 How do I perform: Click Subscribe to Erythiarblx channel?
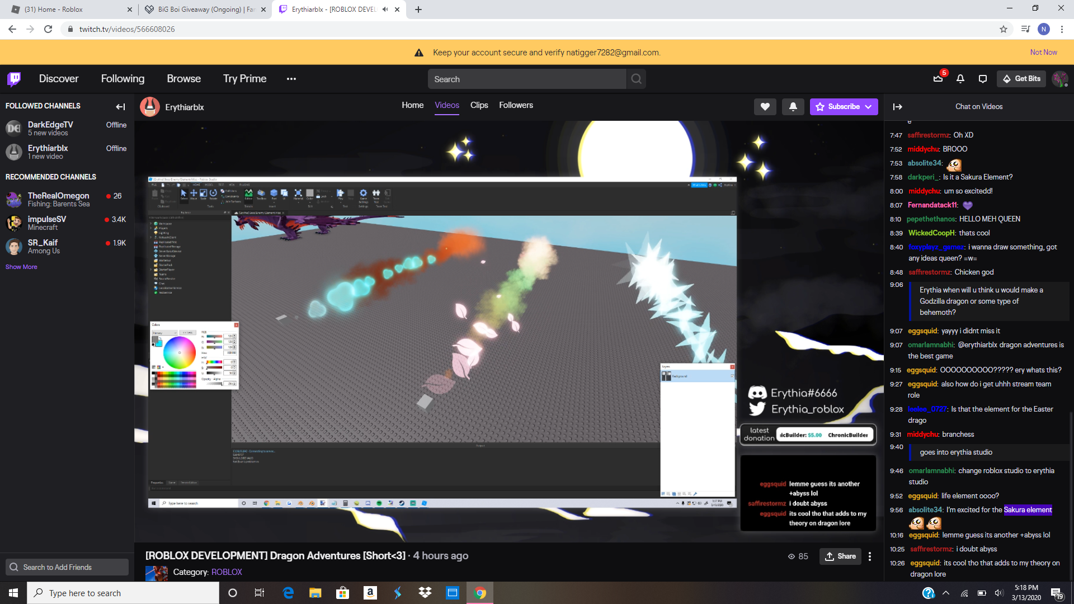pyautogui.click(x=843, y=106)
